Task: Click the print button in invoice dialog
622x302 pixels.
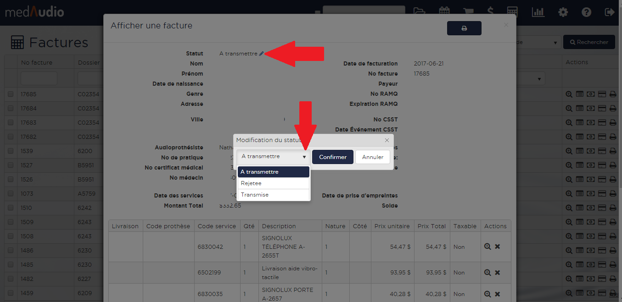Action: [x=464, y=28]
